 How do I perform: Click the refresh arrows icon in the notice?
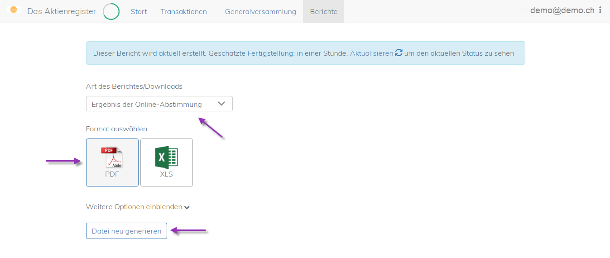pos(399,53)
